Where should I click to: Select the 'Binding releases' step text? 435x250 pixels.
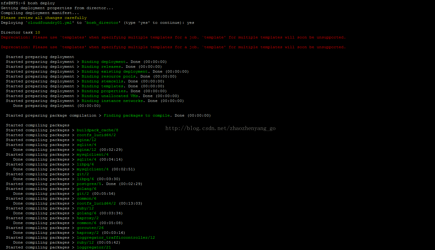[x=101, y=67]
